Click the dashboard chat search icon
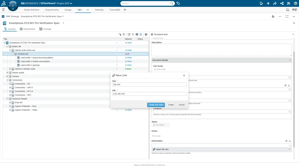Viewport: 299px width, 168px height. 287,10
